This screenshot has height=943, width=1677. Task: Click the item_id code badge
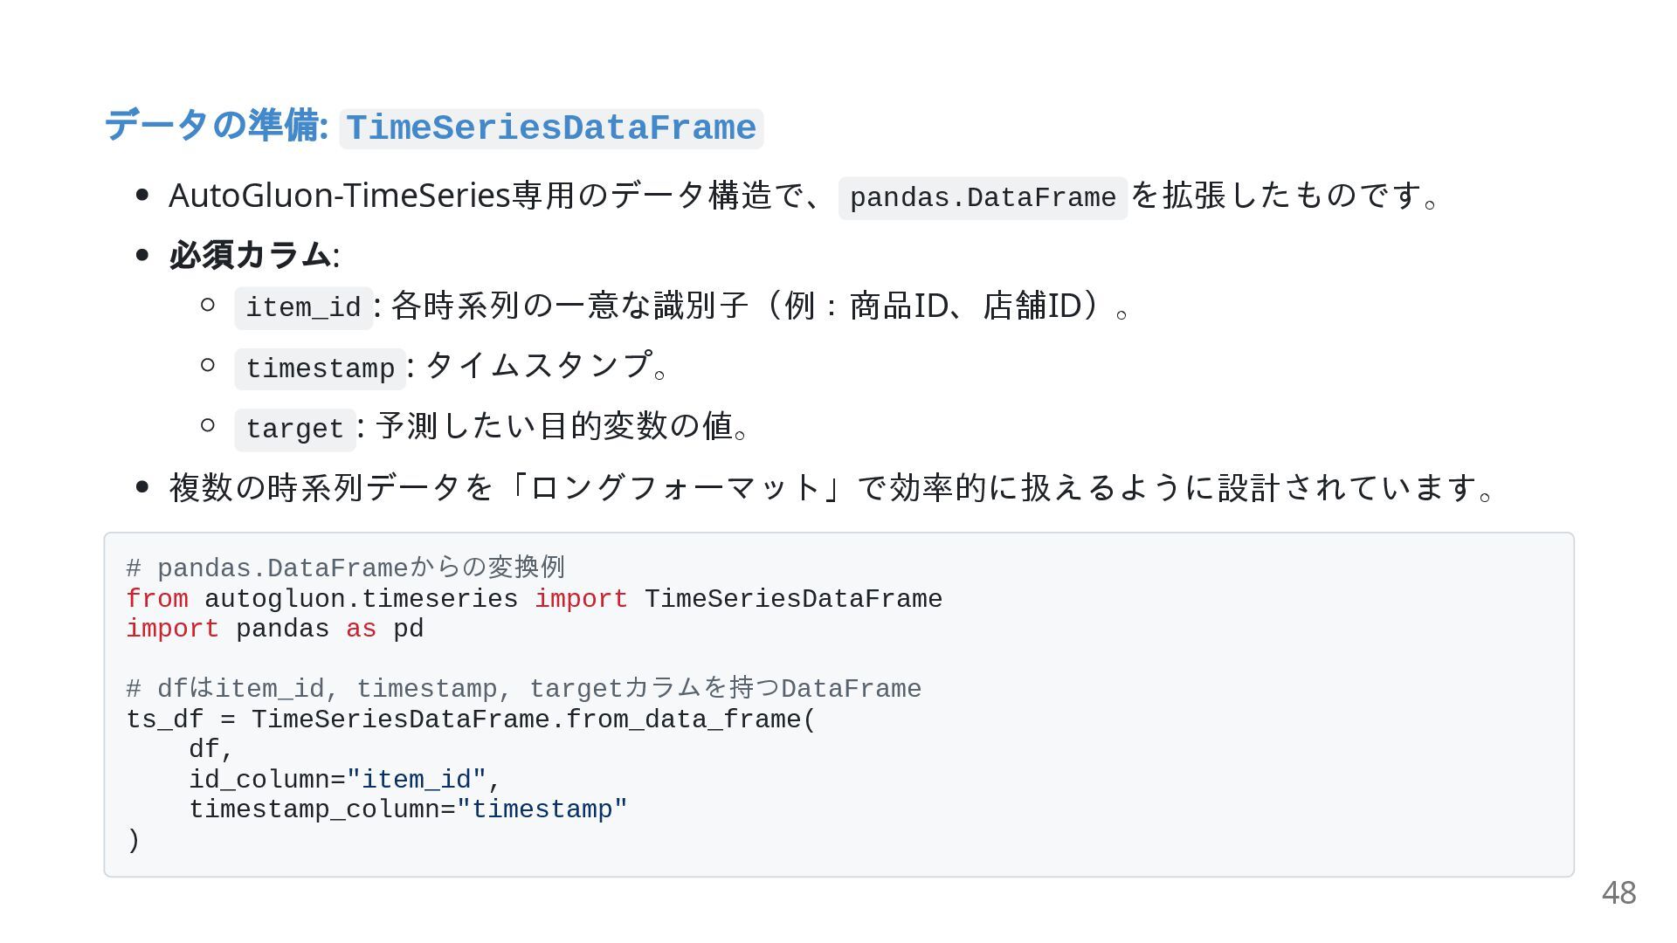point(303,307)
